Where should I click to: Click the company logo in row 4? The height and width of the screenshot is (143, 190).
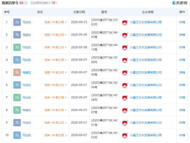(x=125, y=60)
